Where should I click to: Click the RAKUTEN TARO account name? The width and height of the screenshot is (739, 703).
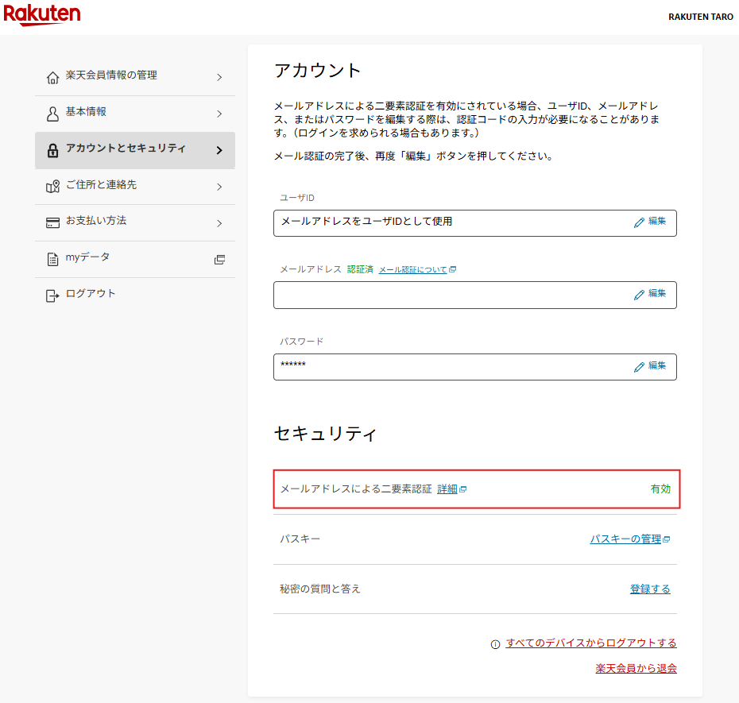click(701, 17)
